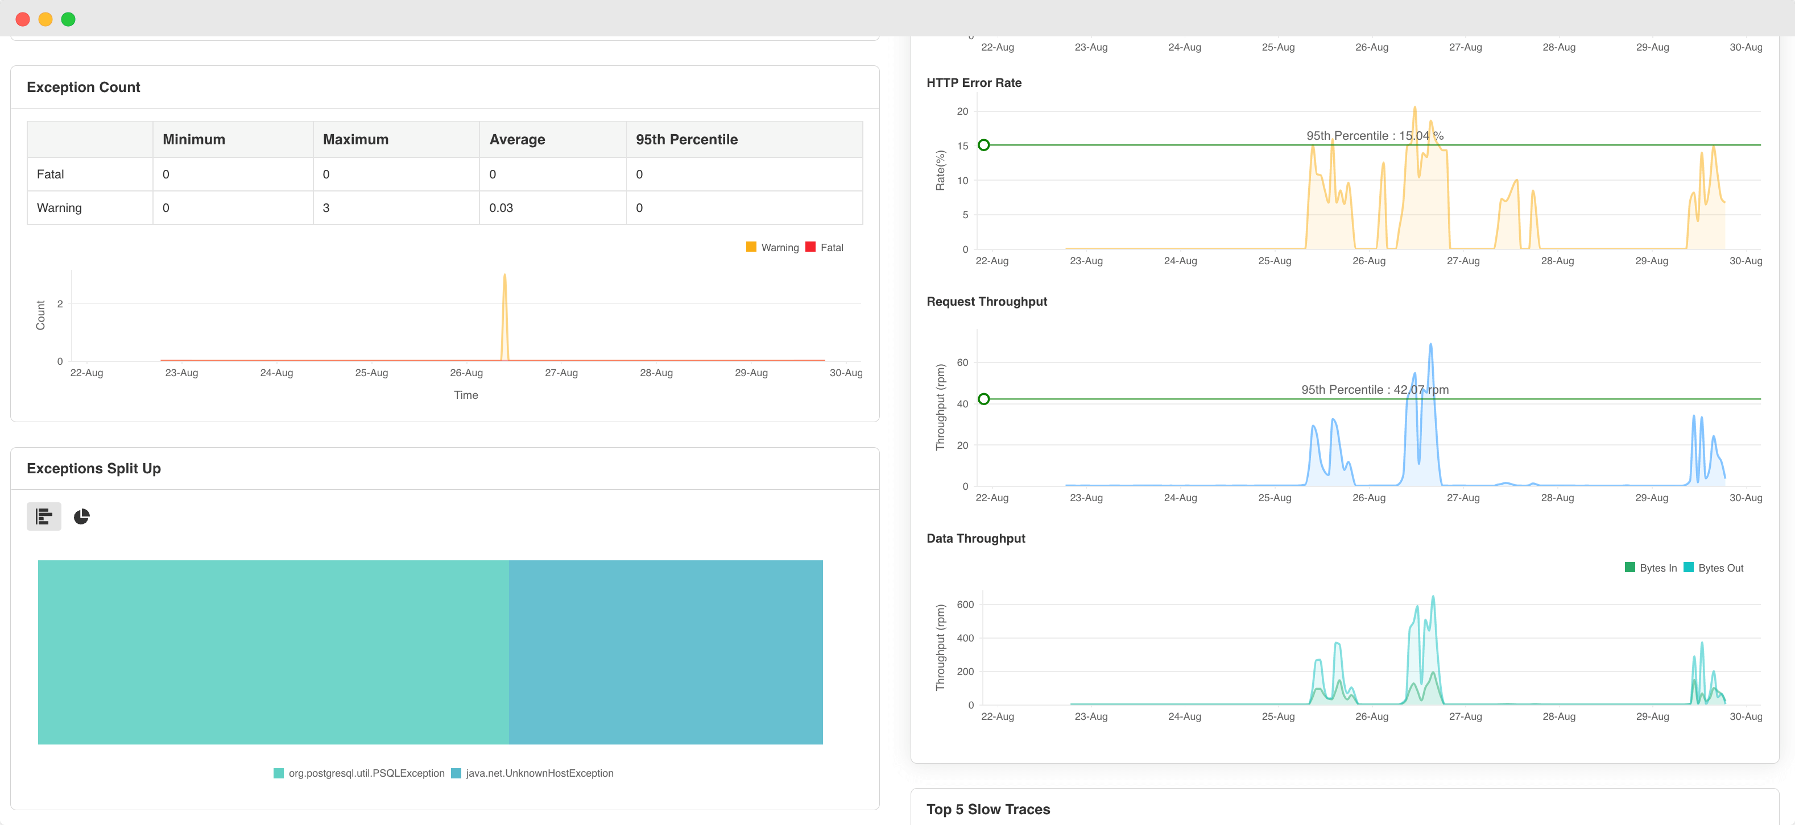Click the HTTP Error Rate percentile marker circle
This screenshot has width=1795, height=825.
[x=983, y=145]
